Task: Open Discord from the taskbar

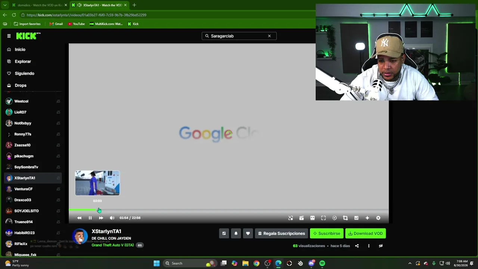Action: pos(311,263)
